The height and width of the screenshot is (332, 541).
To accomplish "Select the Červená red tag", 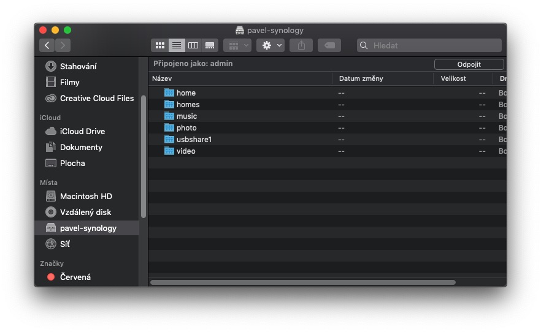I will coord(75,277).
